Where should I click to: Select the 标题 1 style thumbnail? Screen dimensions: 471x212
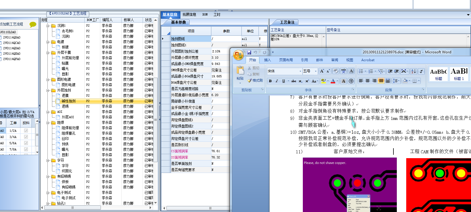pyautogui.click(x=459, y=74)
